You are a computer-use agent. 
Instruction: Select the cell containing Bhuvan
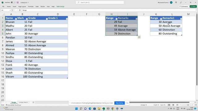[x=11, y=22]
